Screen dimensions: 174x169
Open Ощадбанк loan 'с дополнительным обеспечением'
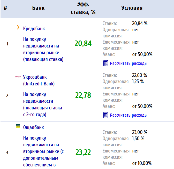coord(43,151)
